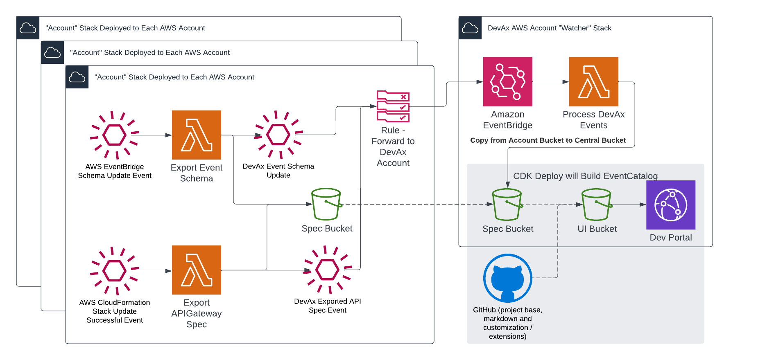Click the 'AWS EventBridge Schema Update Event' label

[115, 171]
